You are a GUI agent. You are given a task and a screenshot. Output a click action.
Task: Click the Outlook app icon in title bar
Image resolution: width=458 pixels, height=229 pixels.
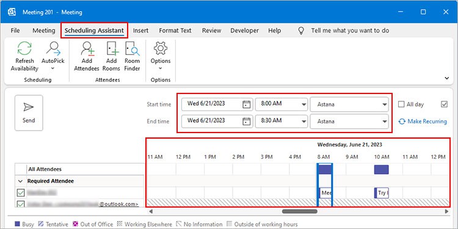click(12, 12)
